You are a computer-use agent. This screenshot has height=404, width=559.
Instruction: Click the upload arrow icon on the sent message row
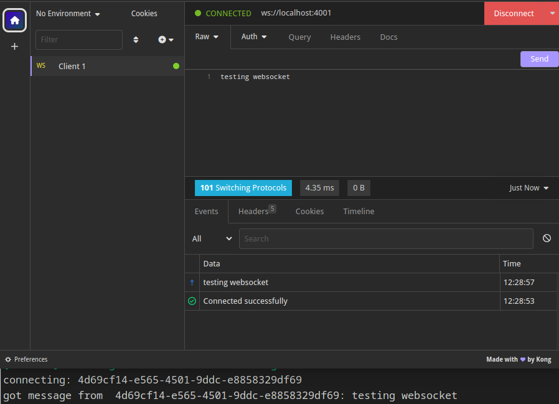coord(192,282)
